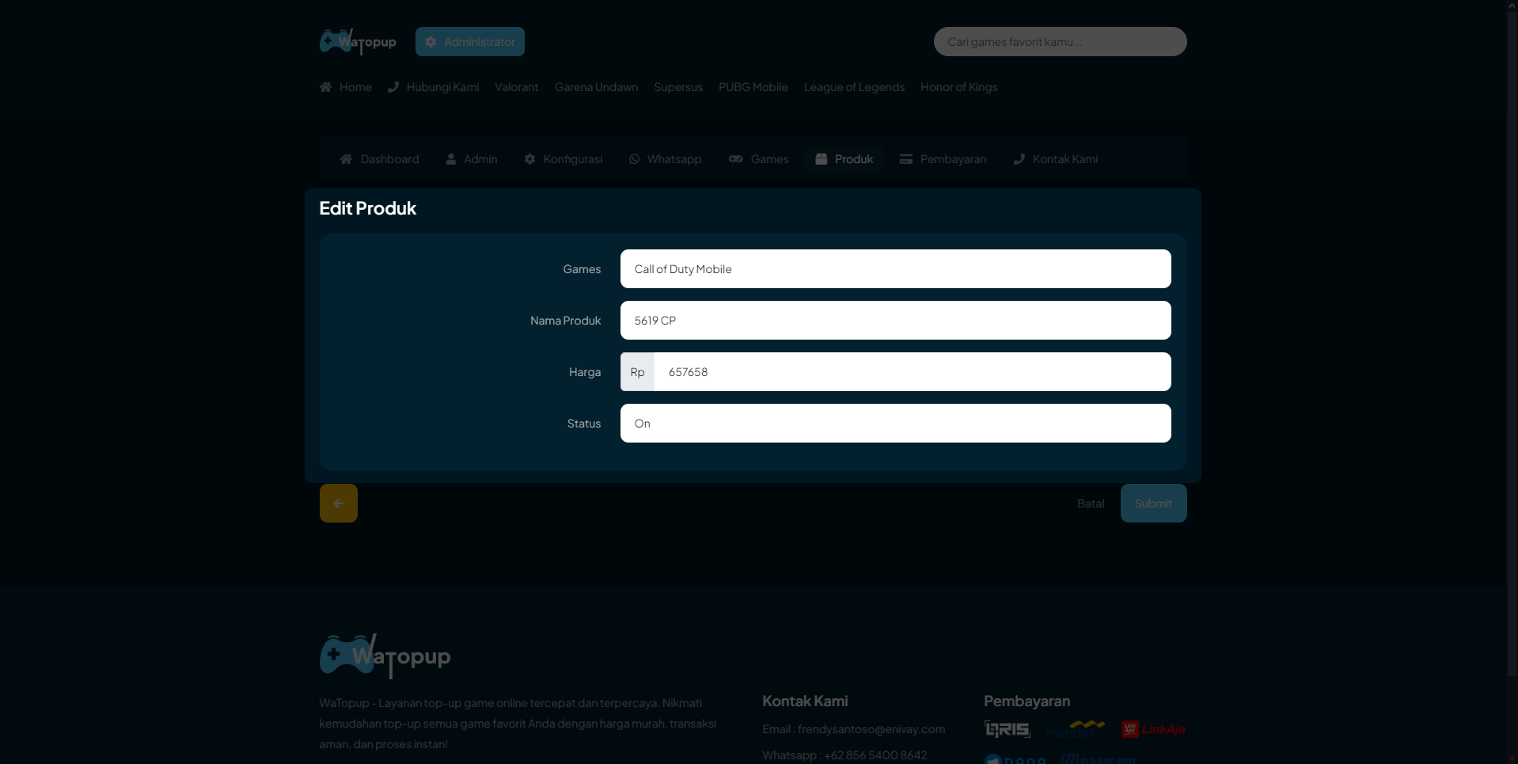Image resolution: width=1518 pixels, height=764 pixels.
Task: Click the footer email frendysantoso@enivay.com
Action: 871,729
